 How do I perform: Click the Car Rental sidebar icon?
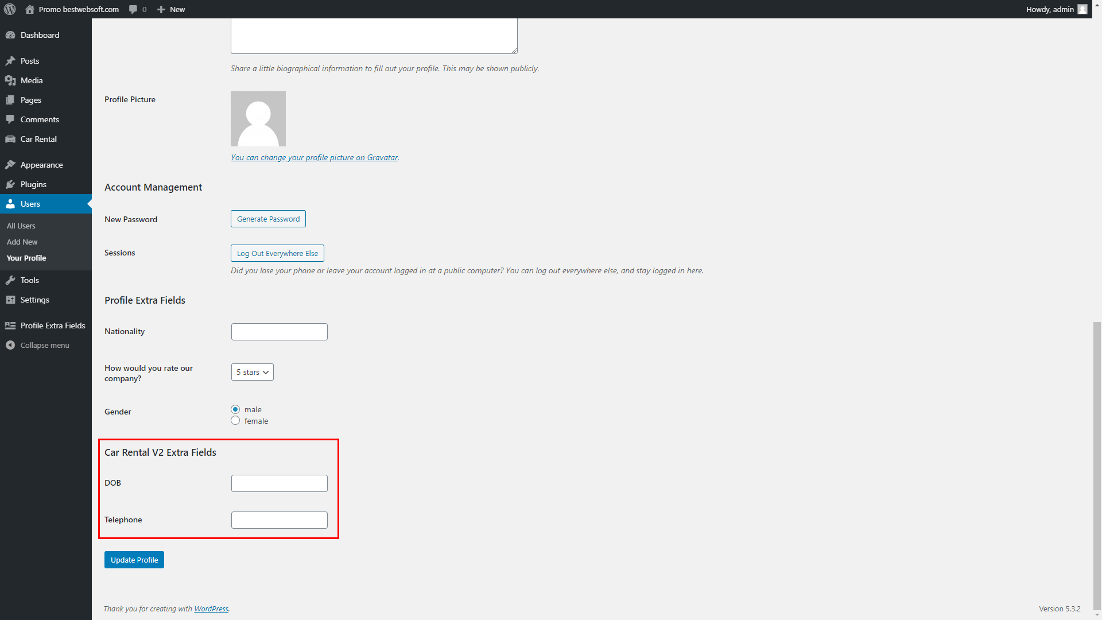[11, 139]
